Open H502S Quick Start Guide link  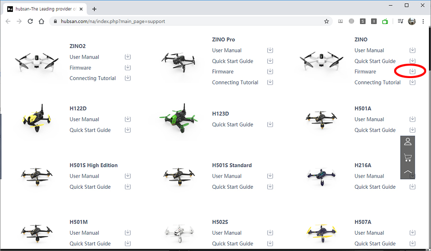click(233, 244)
